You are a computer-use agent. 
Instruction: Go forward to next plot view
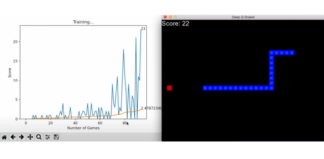[21, 137]
